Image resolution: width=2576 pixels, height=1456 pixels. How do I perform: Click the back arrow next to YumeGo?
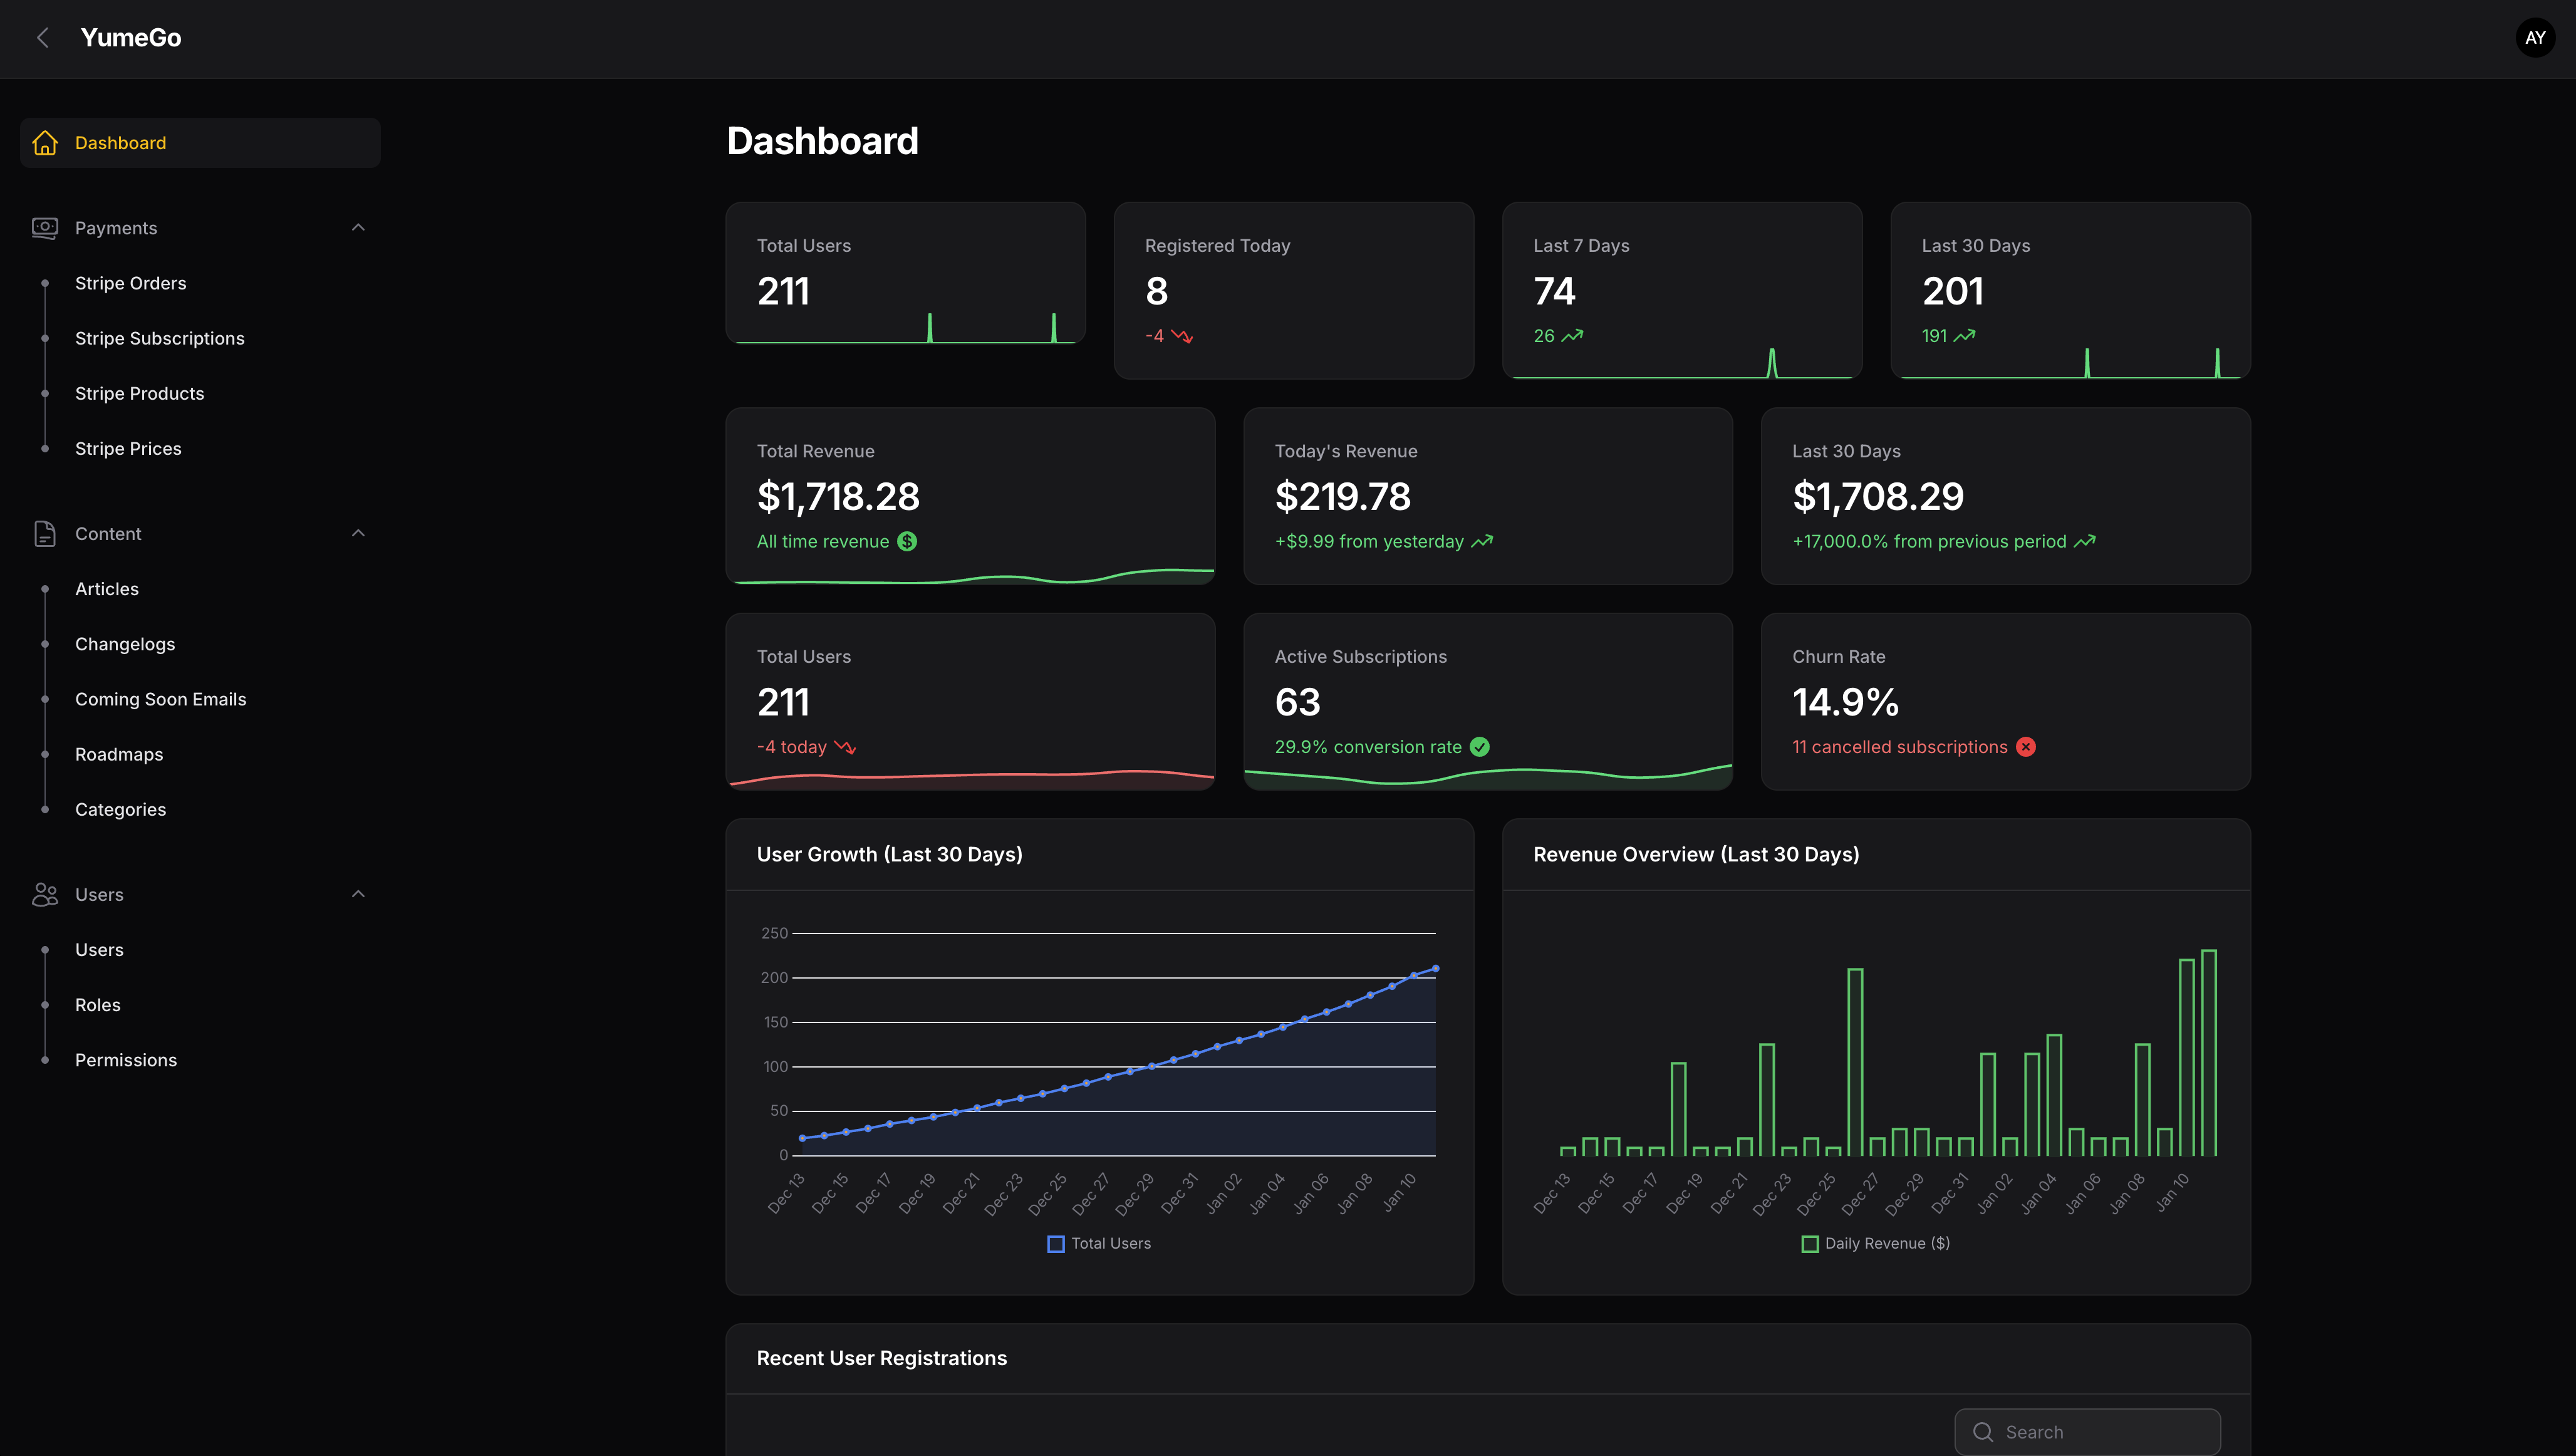[43, 38]
